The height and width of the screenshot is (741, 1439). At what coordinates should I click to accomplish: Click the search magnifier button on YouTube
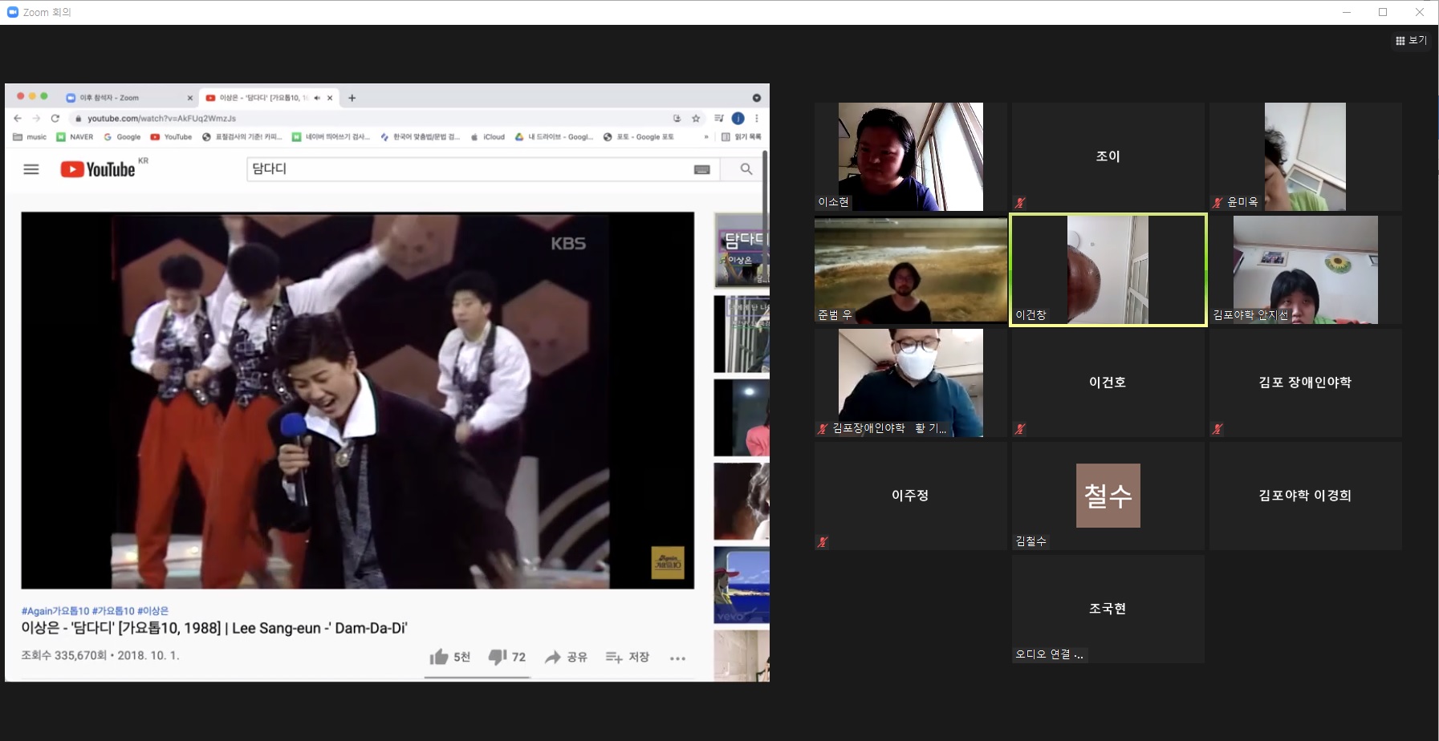click(x=746, y=169)
